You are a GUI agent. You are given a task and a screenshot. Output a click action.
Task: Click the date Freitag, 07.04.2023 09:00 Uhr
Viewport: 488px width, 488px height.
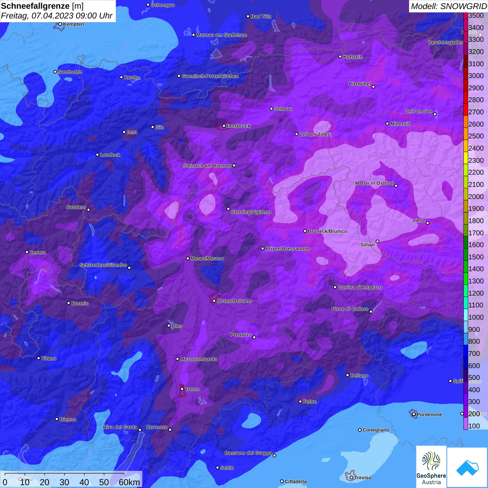click(57, 16)
